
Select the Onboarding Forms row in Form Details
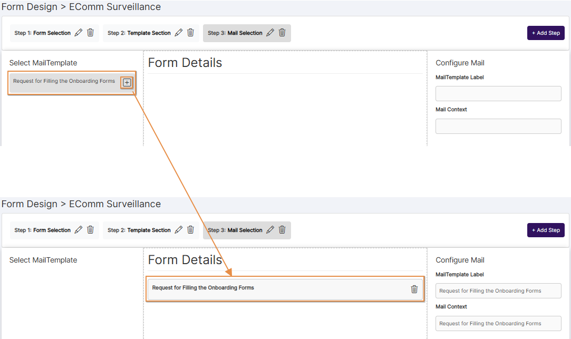coord(253,288)
